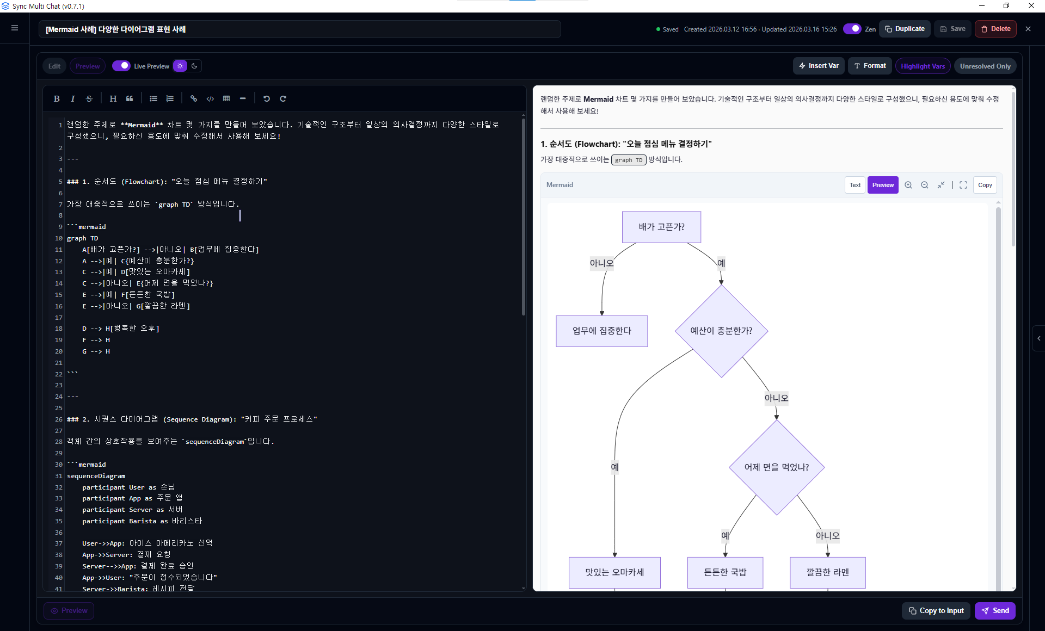Undo the last edit

click(267, 98)
